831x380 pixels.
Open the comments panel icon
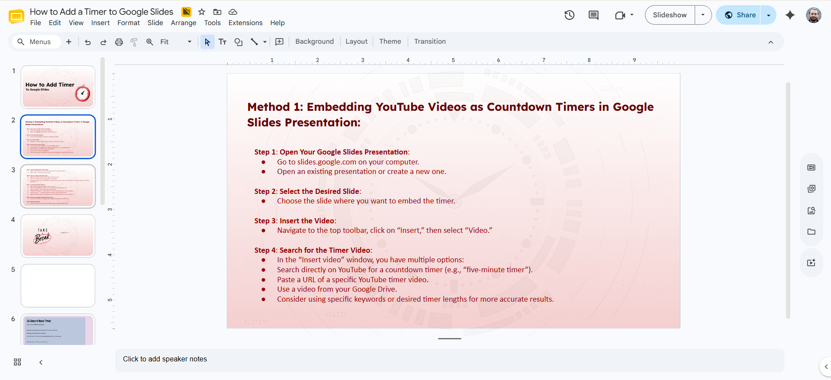(593, 15)
